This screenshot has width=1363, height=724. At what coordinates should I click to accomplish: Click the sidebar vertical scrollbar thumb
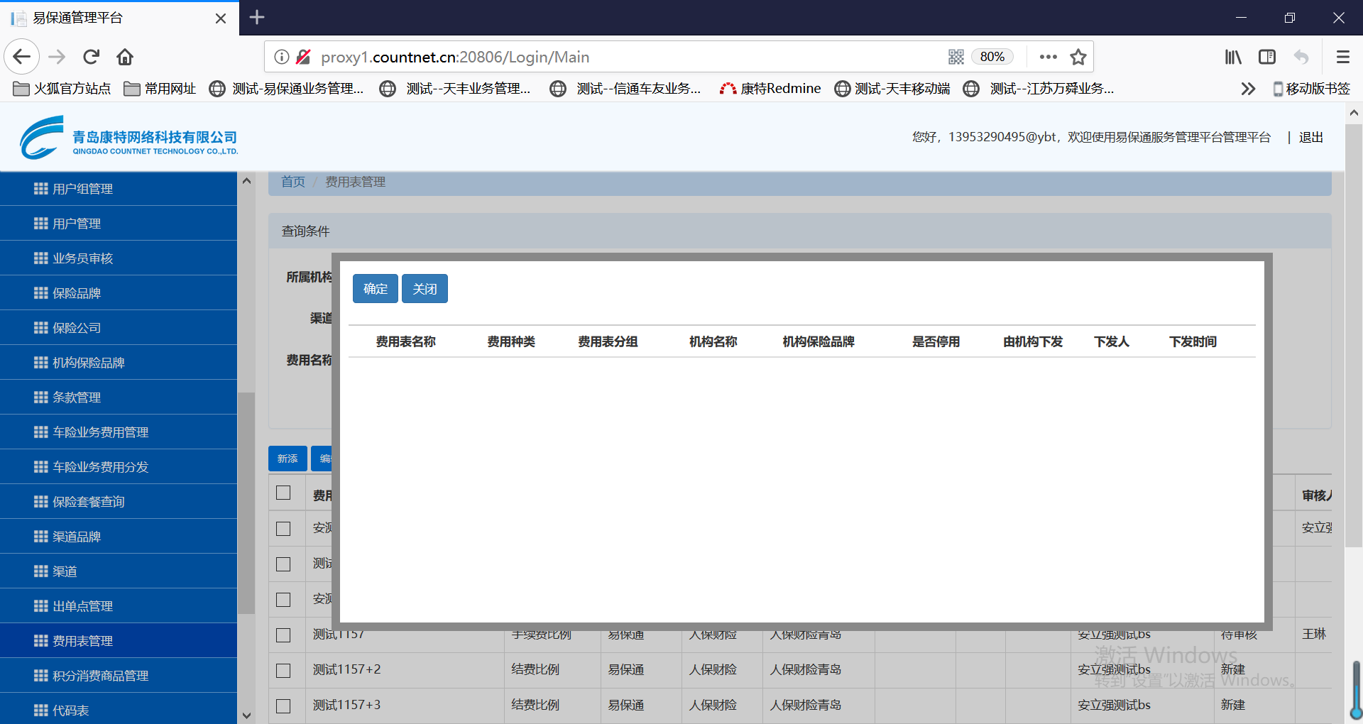(246, 503)
